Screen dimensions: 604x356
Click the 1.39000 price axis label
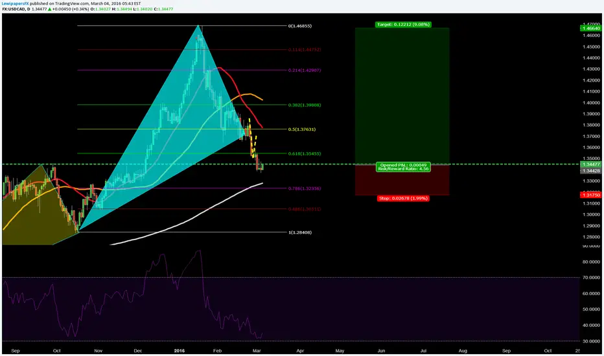[591, 114]
